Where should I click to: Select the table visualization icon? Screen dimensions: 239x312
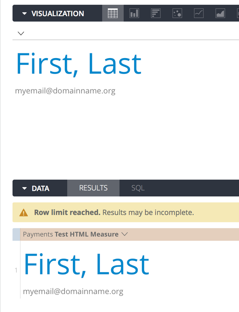113,13
